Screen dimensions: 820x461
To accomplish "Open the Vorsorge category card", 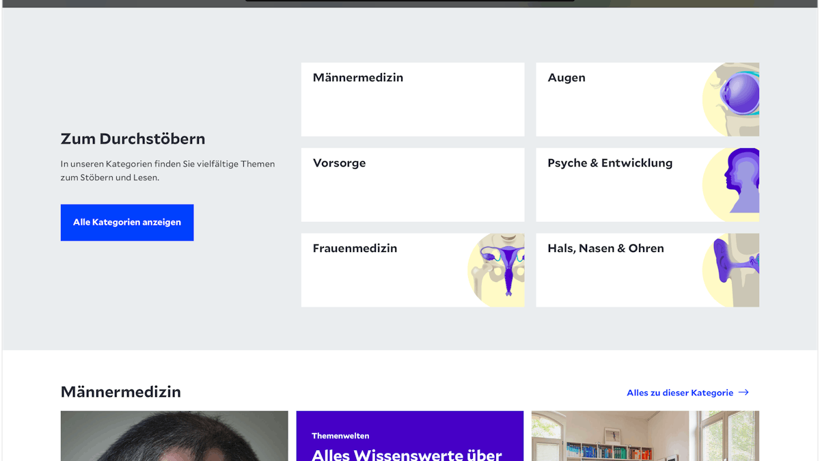I will pos(412,184).
